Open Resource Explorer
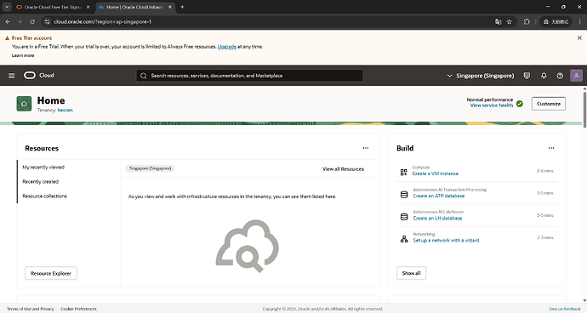Image resolution: width=587 pixels, height=313 pixels. (x=51, y=273)
